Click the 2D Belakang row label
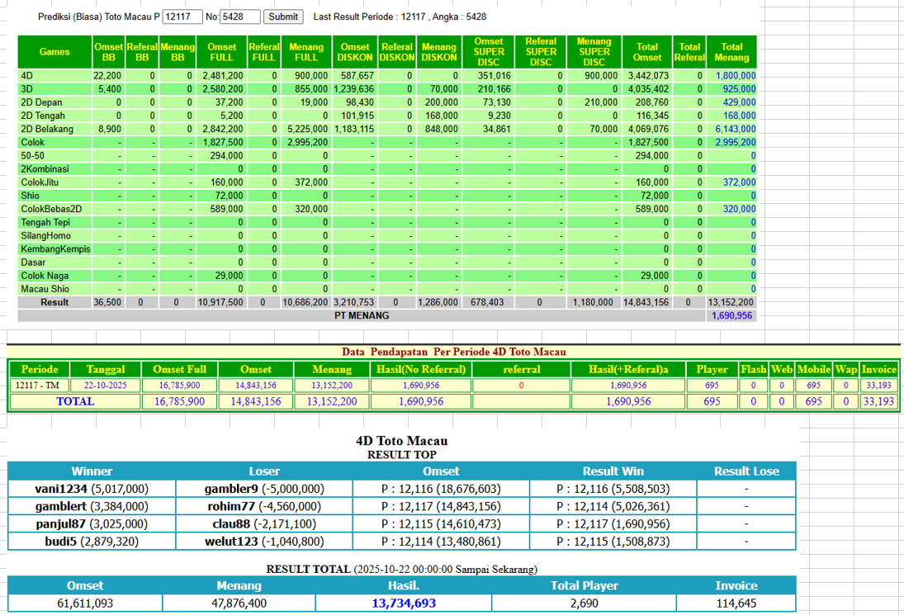This screenshot has width=904, height=615. click(47, 129)
